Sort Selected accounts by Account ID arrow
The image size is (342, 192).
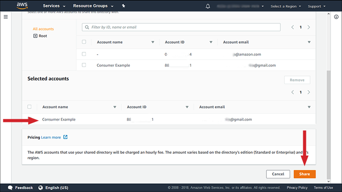point(187,107)
